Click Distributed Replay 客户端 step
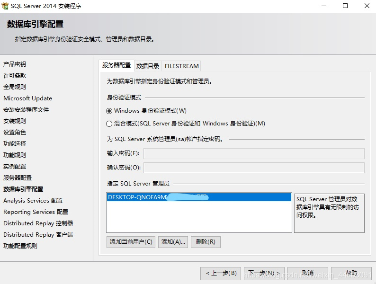The width and height of the screenshot is (376, 284). click(38, 235)
